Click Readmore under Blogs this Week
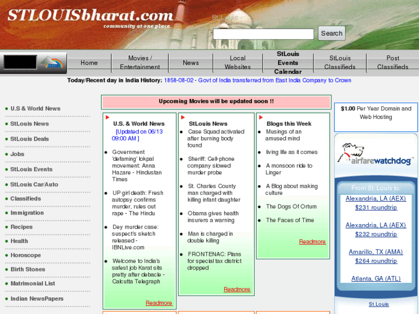 (312, 242)
